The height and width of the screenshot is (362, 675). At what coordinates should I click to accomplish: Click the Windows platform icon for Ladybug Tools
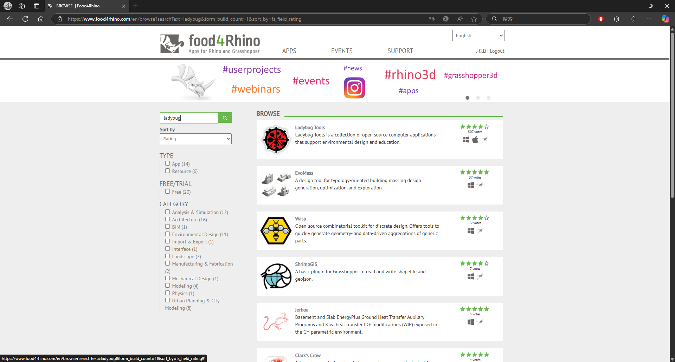[466, 140]
